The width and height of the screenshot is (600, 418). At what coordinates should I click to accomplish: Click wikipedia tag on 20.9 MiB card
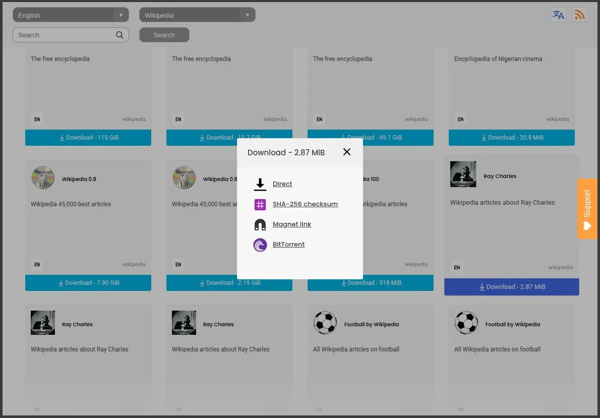[558, 119]
